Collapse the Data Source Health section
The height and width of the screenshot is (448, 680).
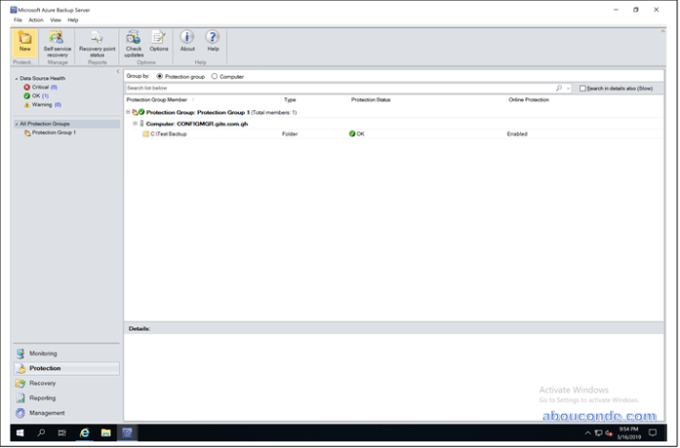16,78
